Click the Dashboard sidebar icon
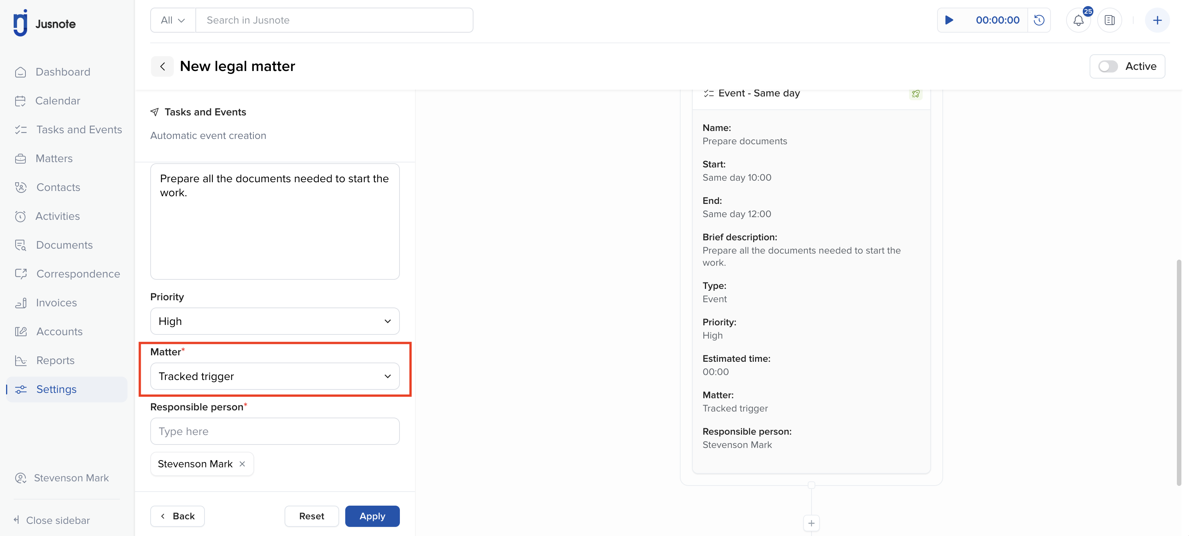 tap(20, 72)
